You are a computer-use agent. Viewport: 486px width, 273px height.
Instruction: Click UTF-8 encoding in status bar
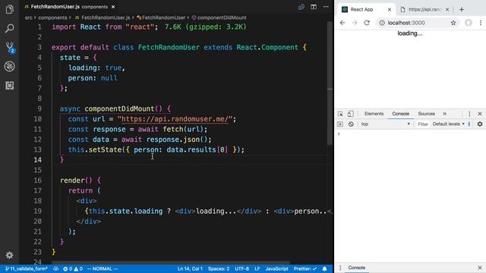tap(241, 268)
